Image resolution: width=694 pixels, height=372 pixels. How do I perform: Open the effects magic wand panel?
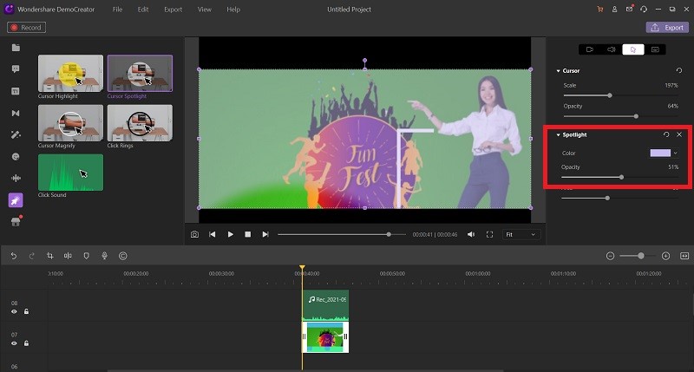(16, 135)
